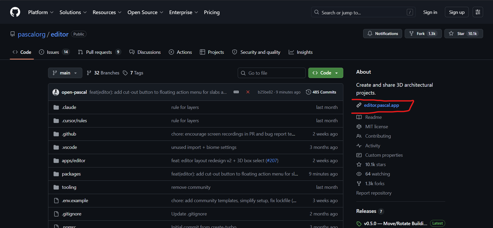Open the apps/editor folder

[74, 161]
